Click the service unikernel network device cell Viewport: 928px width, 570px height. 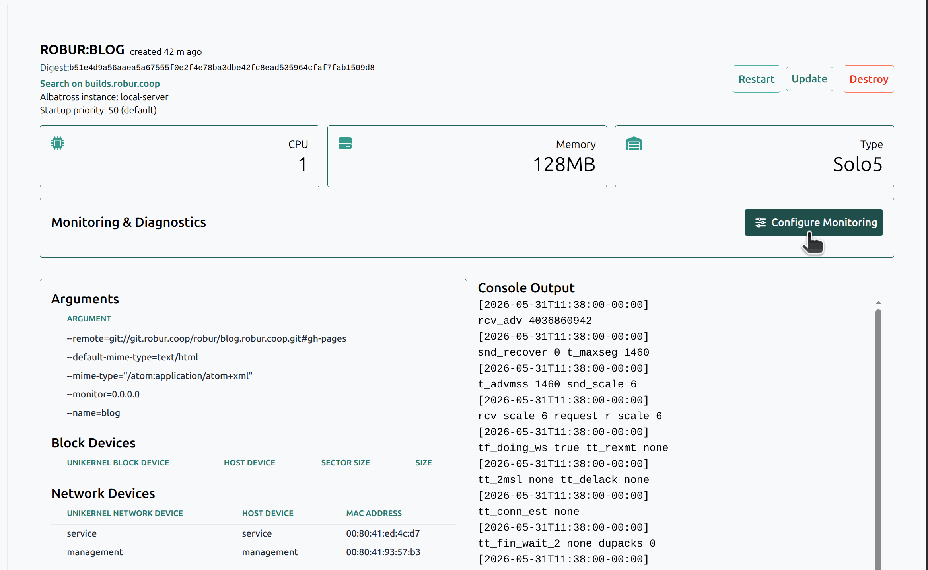coord(82,533)
